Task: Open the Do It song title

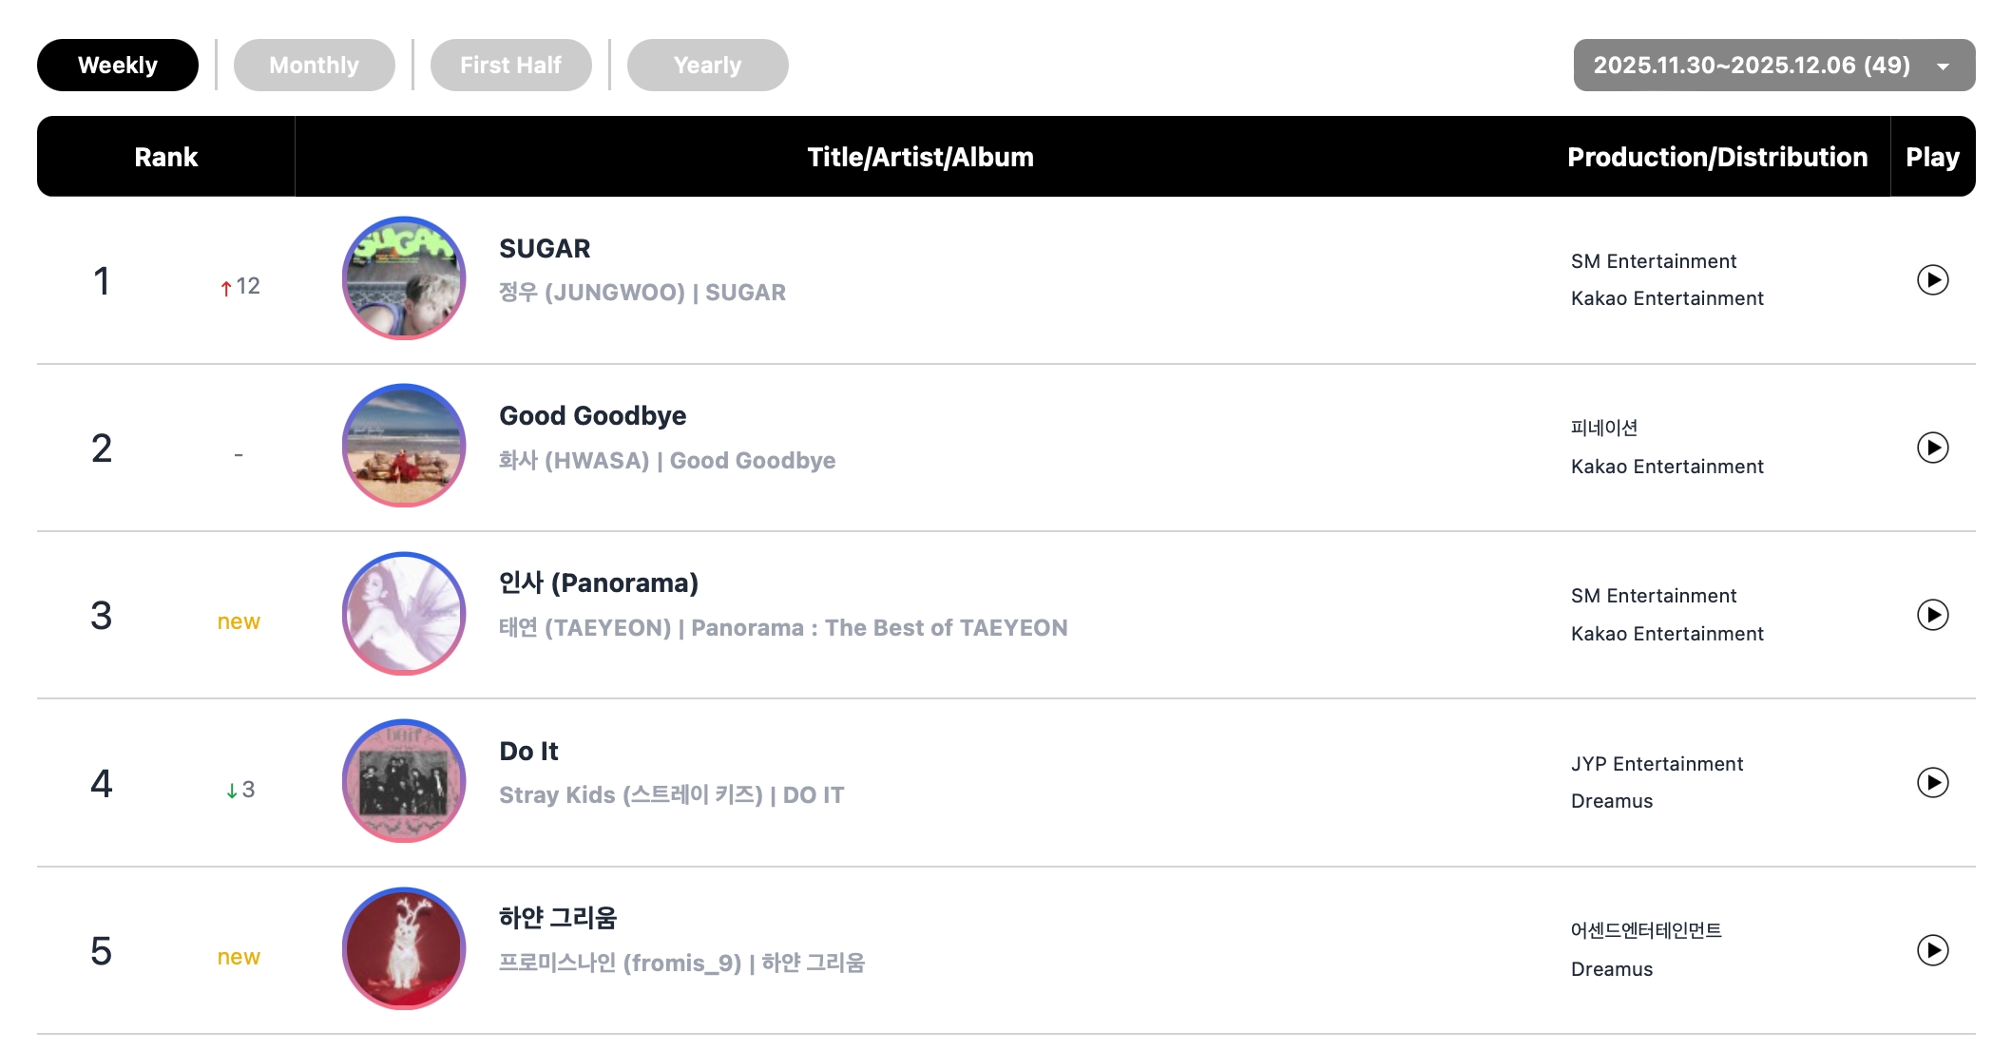Action: (528, 752)
